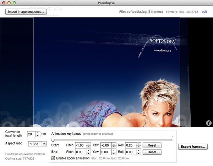
Task: Decrement the Start Yaw value
Action: [x=114, y=147]
